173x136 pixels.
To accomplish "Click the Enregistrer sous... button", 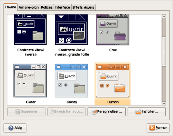I will tap(66, 112).
